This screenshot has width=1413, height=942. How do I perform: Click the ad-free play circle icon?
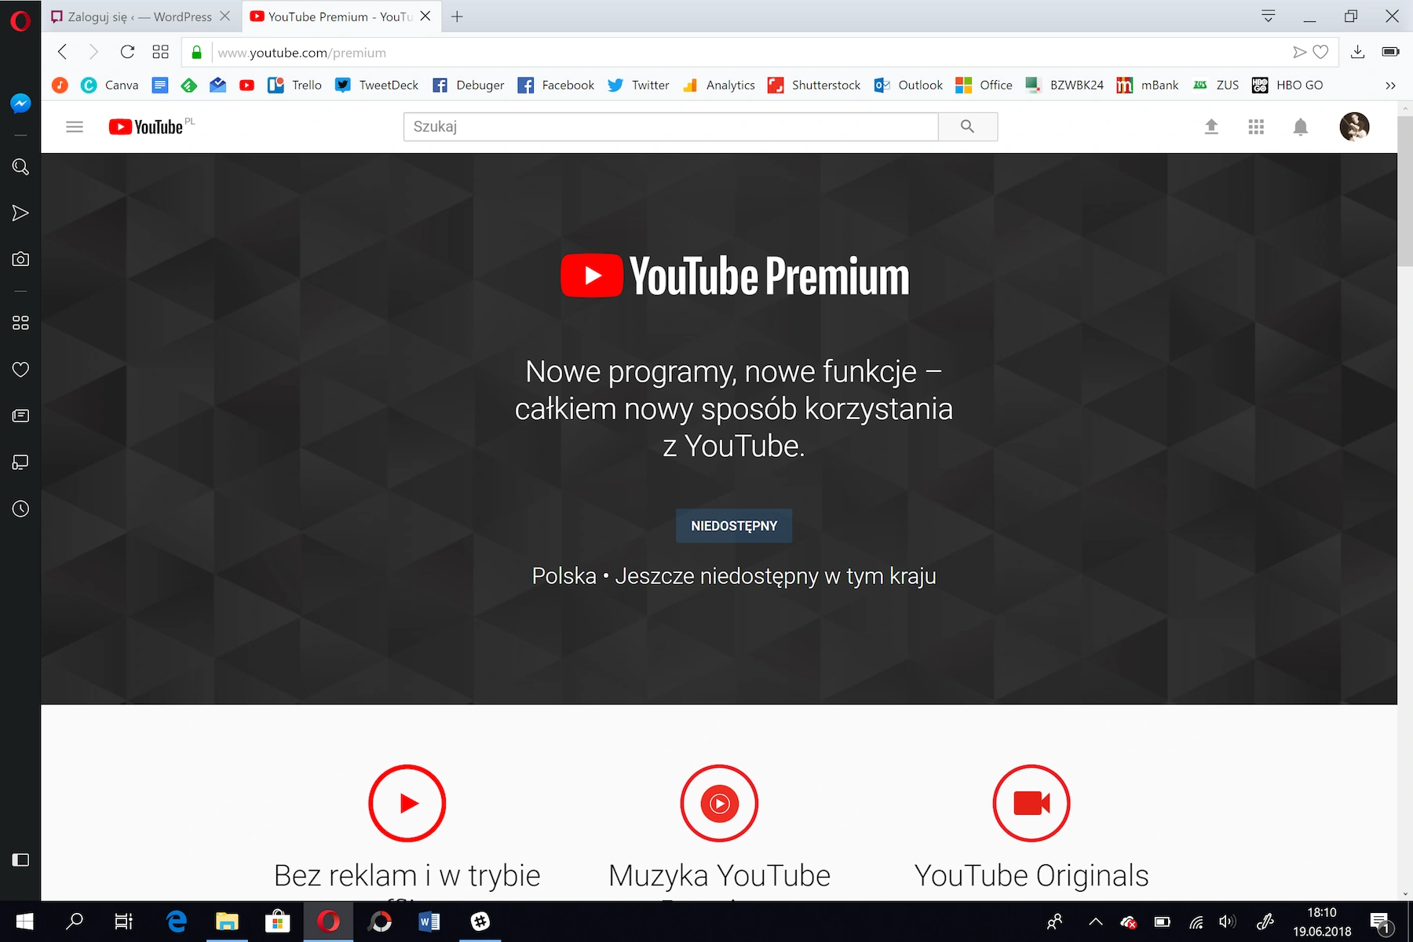407,803
